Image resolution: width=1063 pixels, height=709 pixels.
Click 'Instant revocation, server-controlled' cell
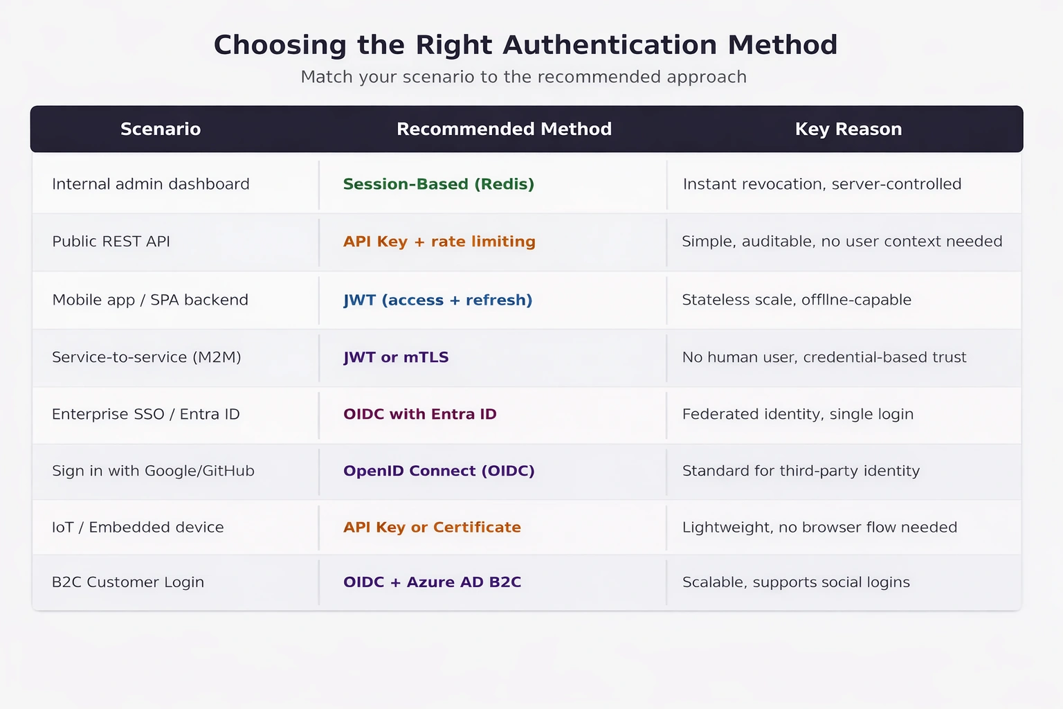pyautogui.click(x=822, y=184)
